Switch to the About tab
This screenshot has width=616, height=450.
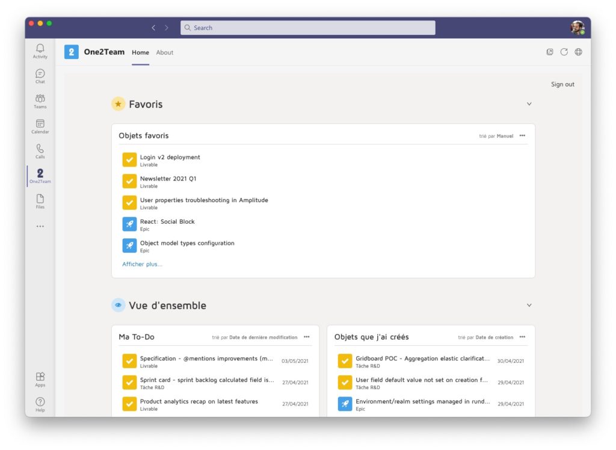tap(165, 52)
